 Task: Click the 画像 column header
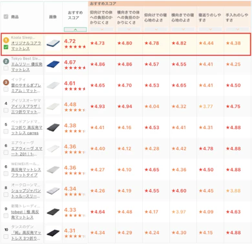pyautogui.click(x=53, y=17)
